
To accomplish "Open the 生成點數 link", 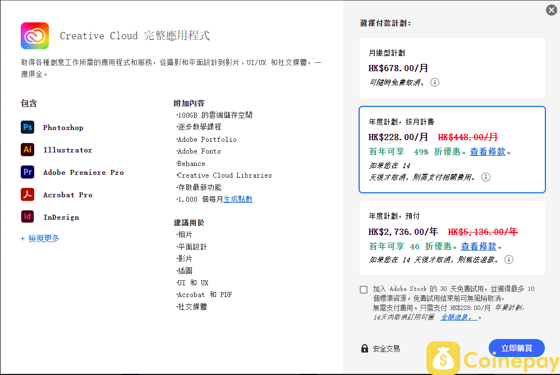I will tap(238, 199).
